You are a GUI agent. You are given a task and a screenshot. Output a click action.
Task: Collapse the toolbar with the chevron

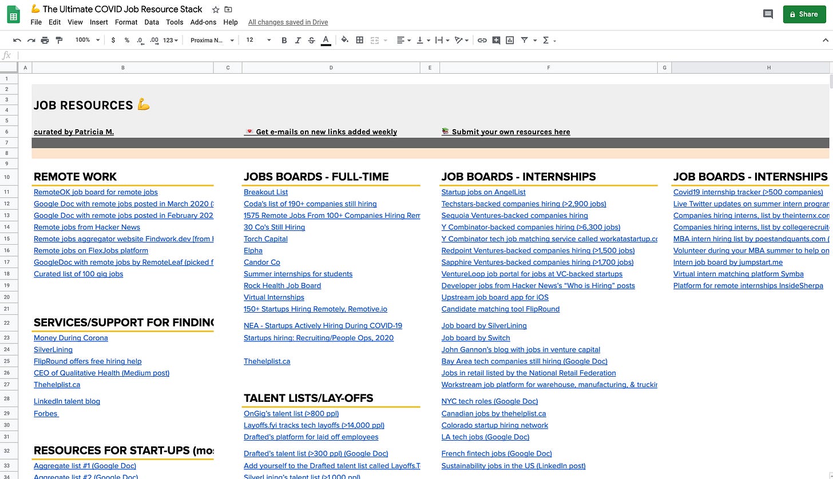pyautogui.click(x=825, y=40)
